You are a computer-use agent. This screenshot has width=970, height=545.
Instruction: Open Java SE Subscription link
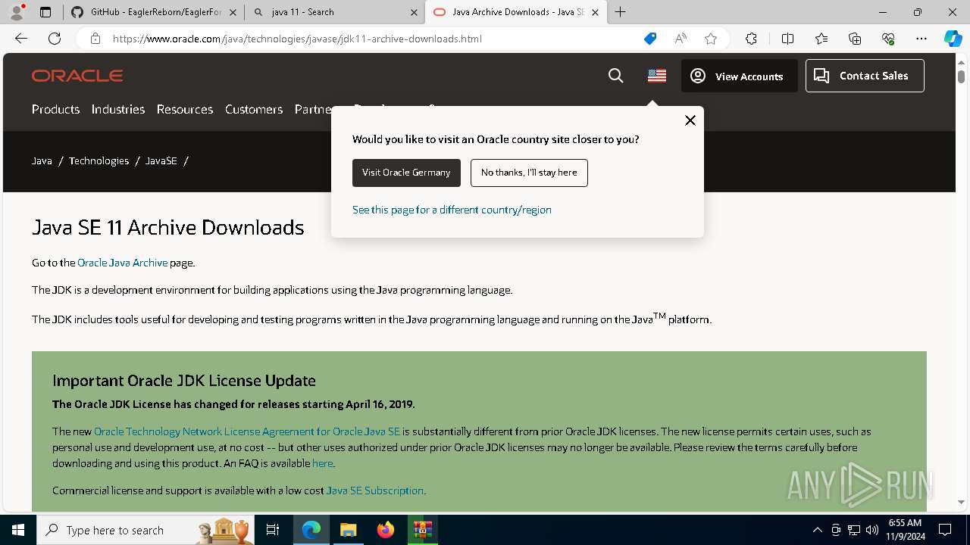pyautogui.click(x=374, y=490)
